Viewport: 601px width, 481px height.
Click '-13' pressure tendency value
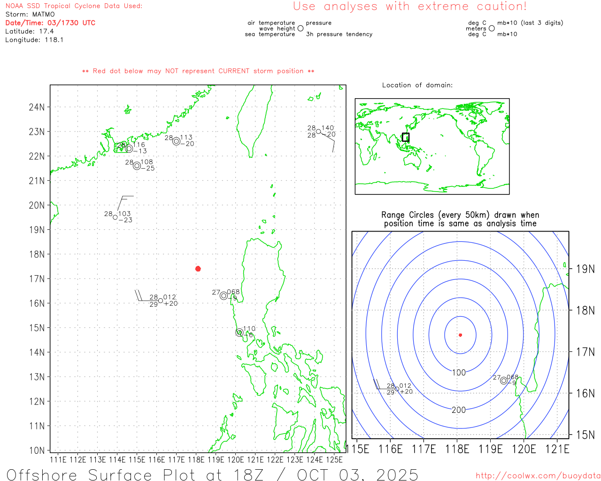tap(140, 151)
